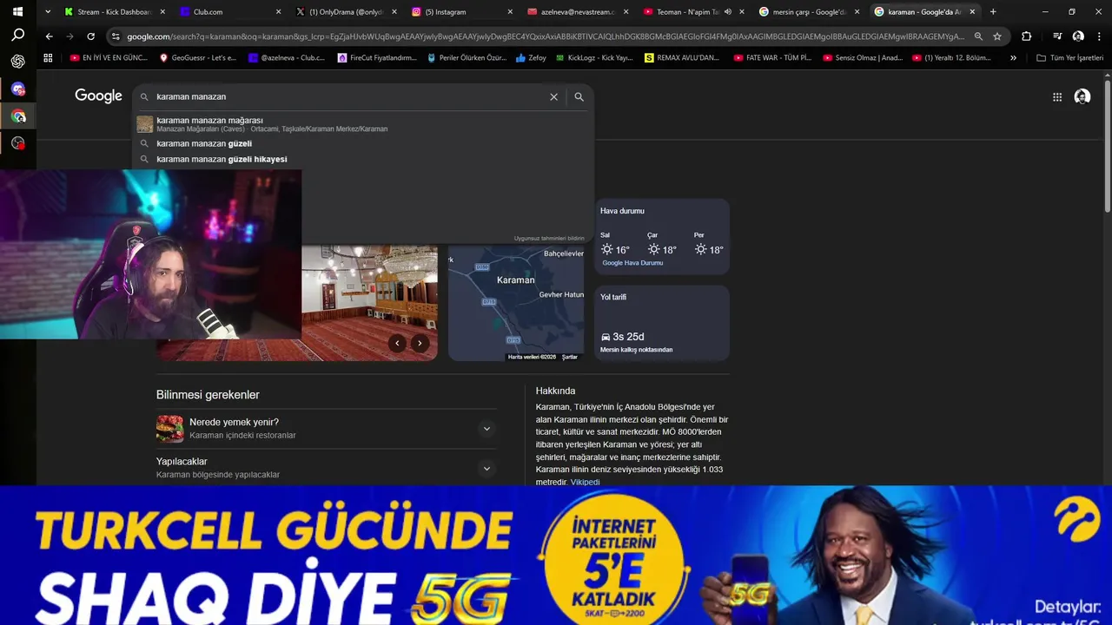Open the GeoGuessr bookmark
The height and width of the screenshot is (625, 1112).
pyautogui.click(x=199, y=58)
